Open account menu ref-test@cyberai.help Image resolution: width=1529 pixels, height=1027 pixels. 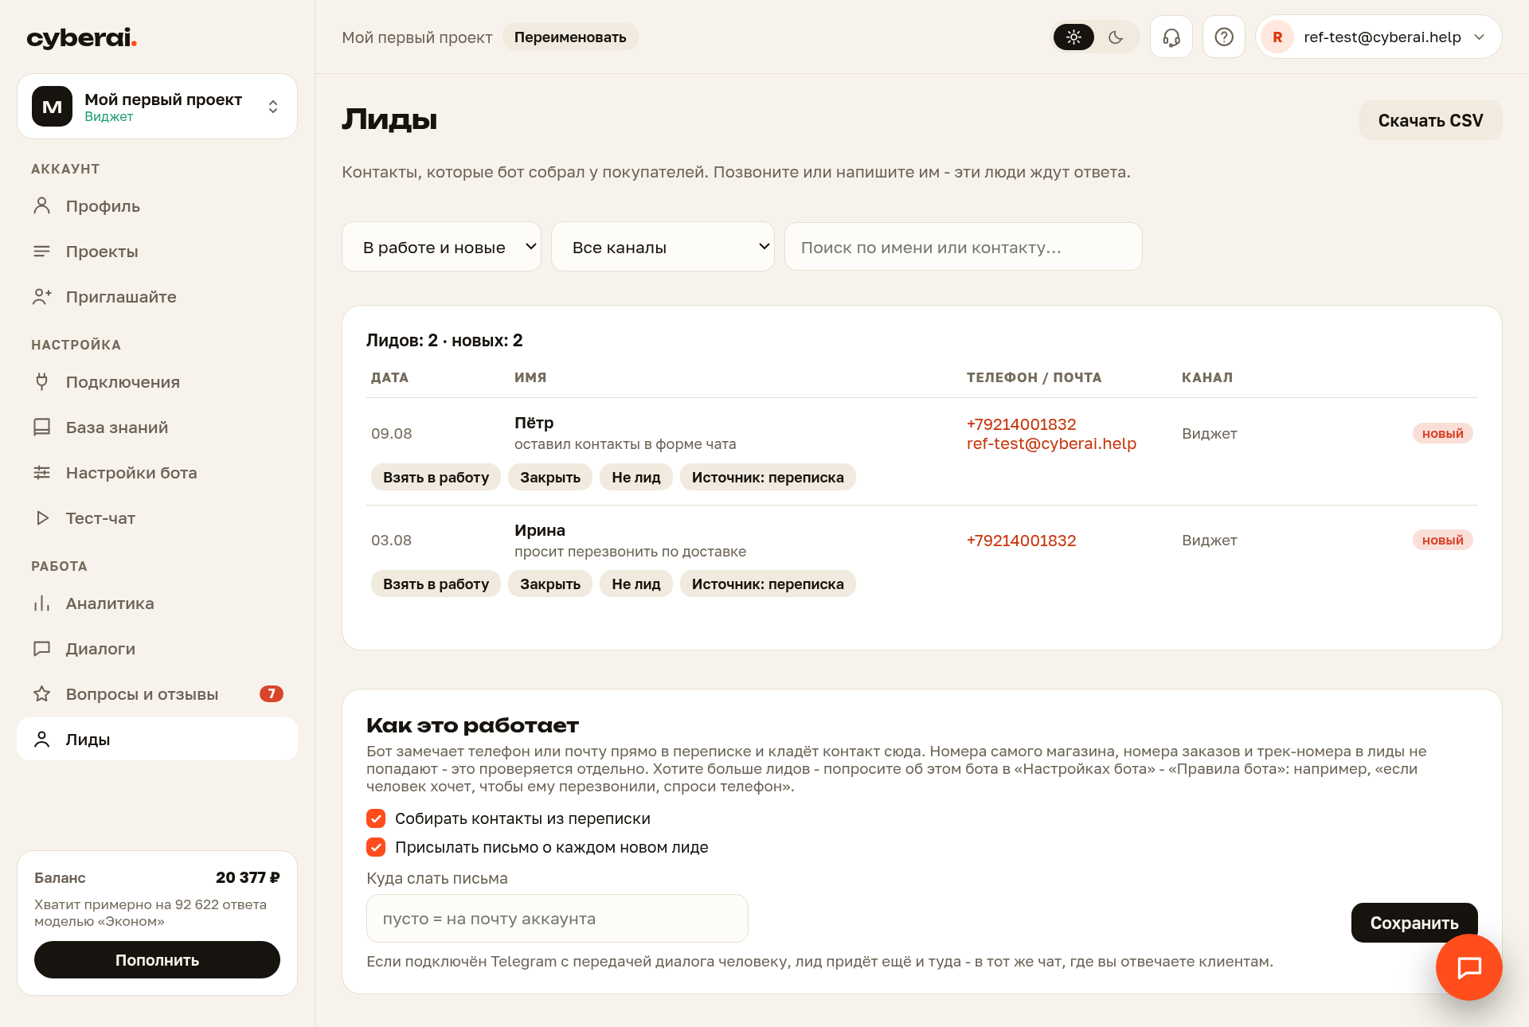1378,37
